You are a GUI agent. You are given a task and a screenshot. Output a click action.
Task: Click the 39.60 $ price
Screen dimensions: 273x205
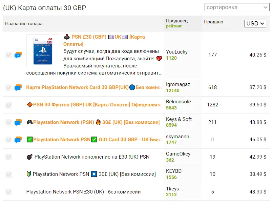tap(258, 105)
